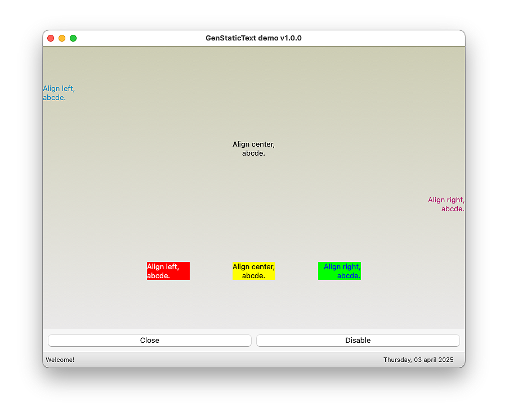Click the 'Welcome!' status bar message
This screenshot has height=417, width=509.
[x=60, y=360]
